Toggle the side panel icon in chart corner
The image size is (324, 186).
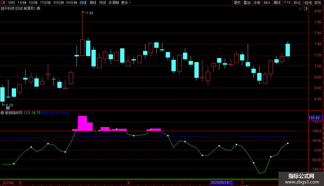click(306, 9)
